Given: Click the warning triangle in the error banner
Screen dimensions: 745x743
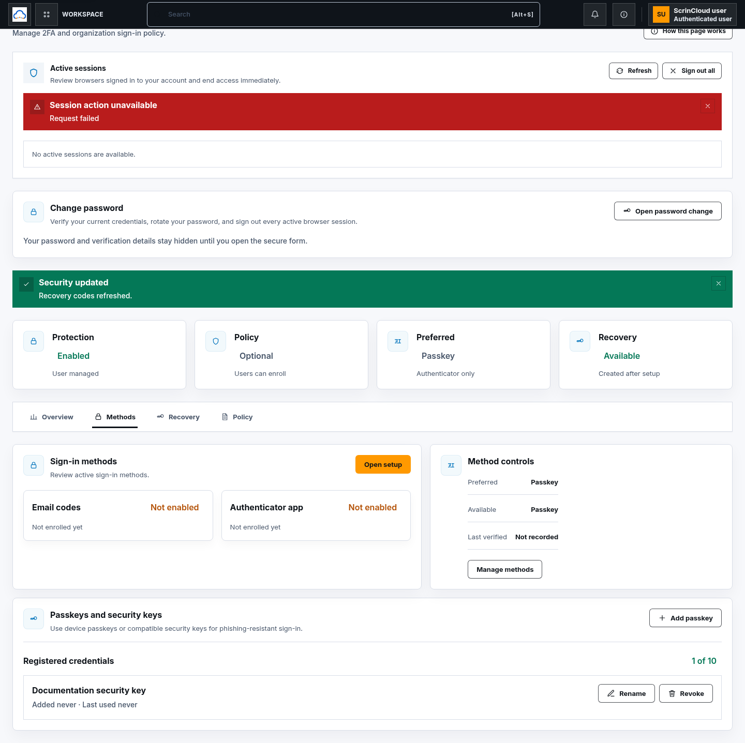Looking at the screenshot, I should (37, 107).
